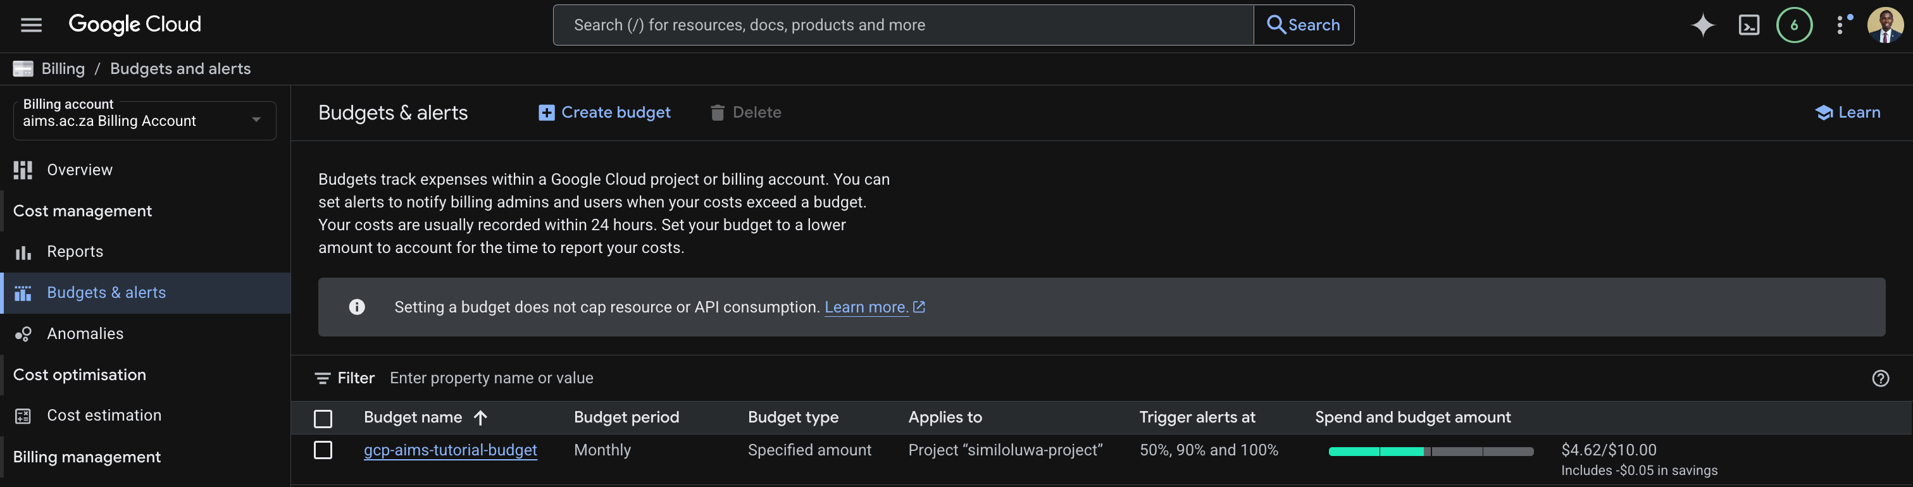The width and height of the screenshot is (1913, 487).
Task: Click the trash icon beside Delete
Action: pos(718,113)
